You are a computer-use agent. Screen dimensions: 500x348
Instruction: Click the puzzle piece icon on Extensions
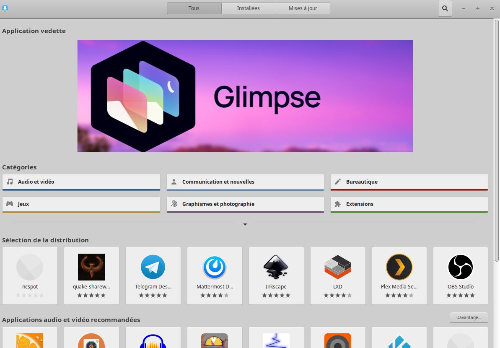pyautogui.click(x=338, y=204)
